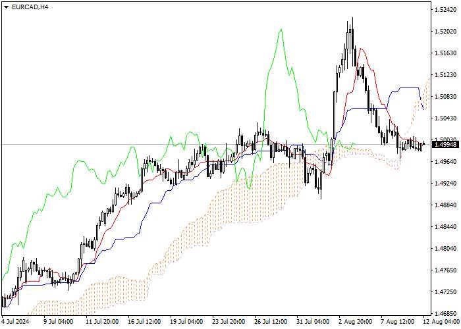This screenshot has height=329, width=461.
Task: Click the 2 Aug 20:00 time label
Action: [x=355, y=321]
